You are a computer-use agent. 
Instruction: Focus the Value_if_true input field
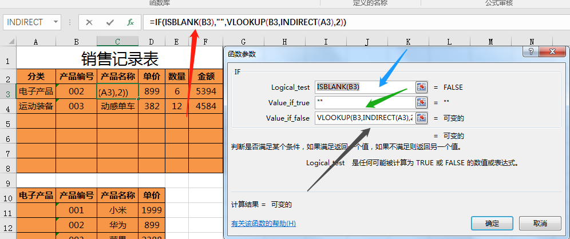365,102
